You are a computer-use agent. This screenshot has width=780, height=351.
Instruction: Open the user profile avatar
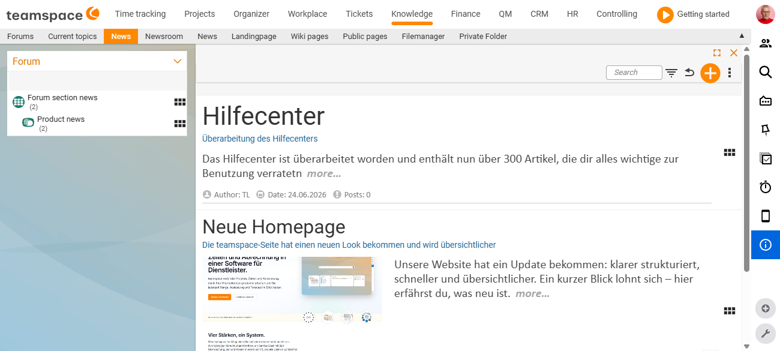tap(765, 14)
